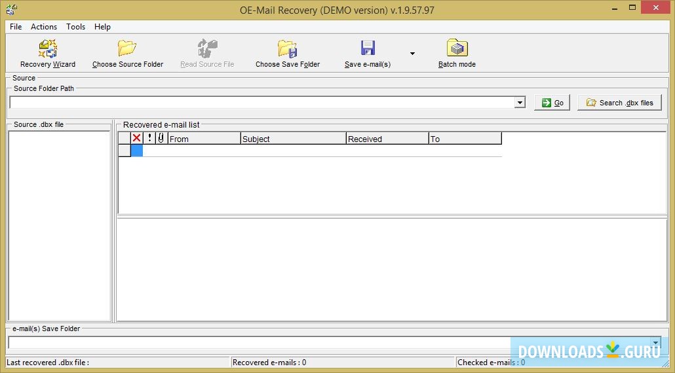Select the highlighted blue cell in first row
The width and height of the screenshot is (675, 373).
tap(137, 151)
